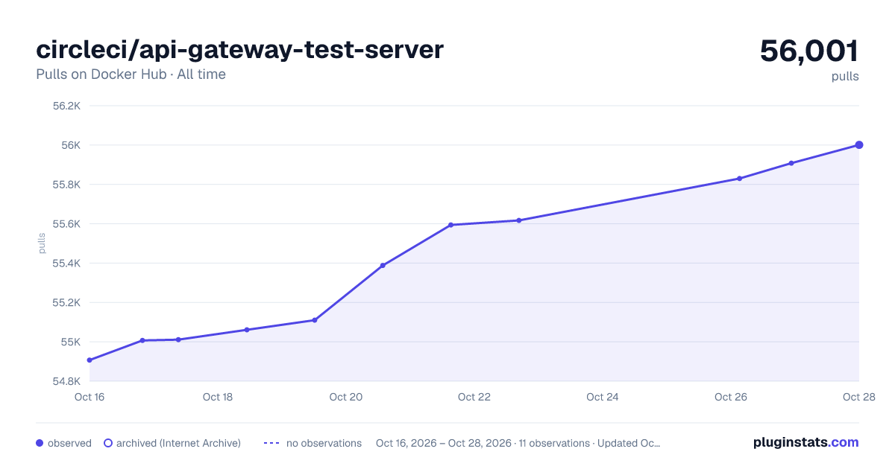Click the dashed 'no observations' legend line
The height and width of the screenshot is (469, 895).
point(271,443)
